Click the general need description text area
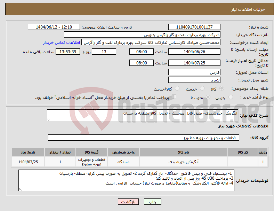 pyautogui.click(x=143, y=115)
